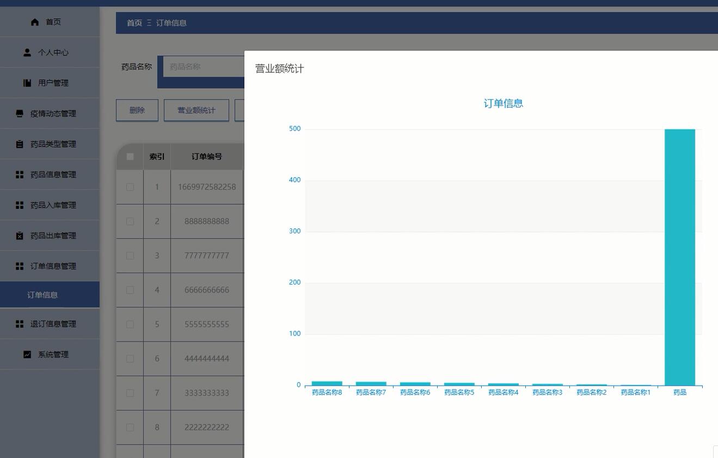Click the 营业额统计 button
This screenshot has height=458, width=718.
pos(197,110)
